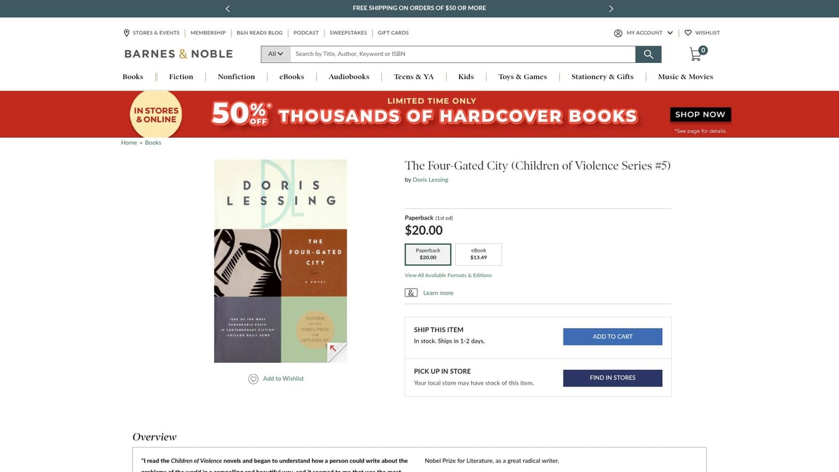The image size is (839, 472).
Task: Click the Add to Cart button
Action: 612,336
